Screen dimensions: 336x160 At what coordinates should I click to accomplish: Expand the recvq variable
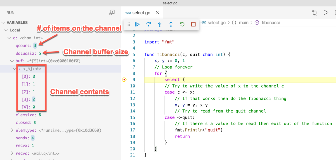click(12, 153)
